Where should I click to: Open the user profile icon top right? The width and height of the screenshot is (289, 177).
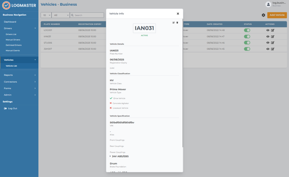(x=268, y=5)
